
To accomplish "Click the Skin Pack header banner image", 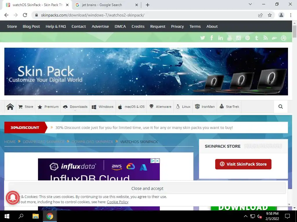I will click(x=146, y=72).
